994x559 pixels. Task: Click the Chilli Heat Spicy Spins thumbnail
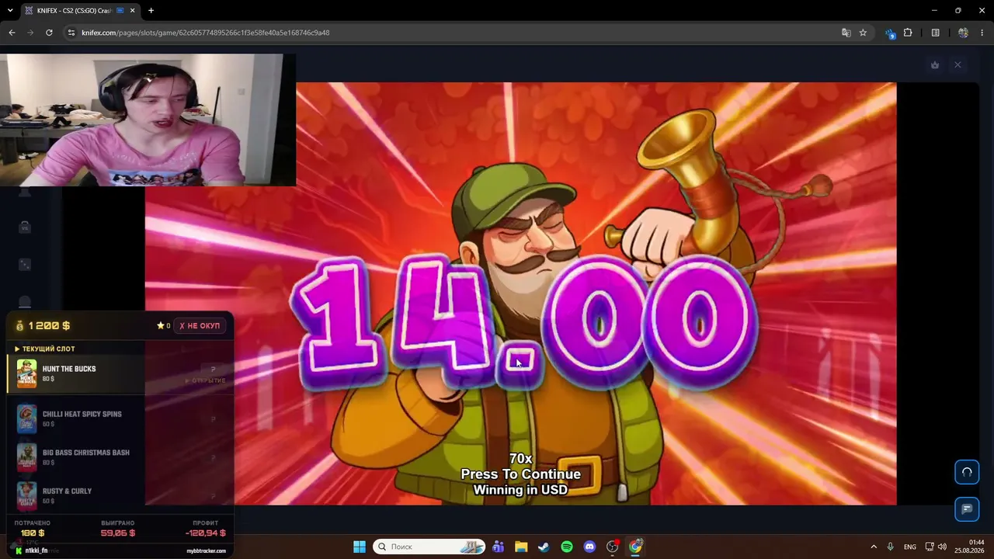click(27, 419)
